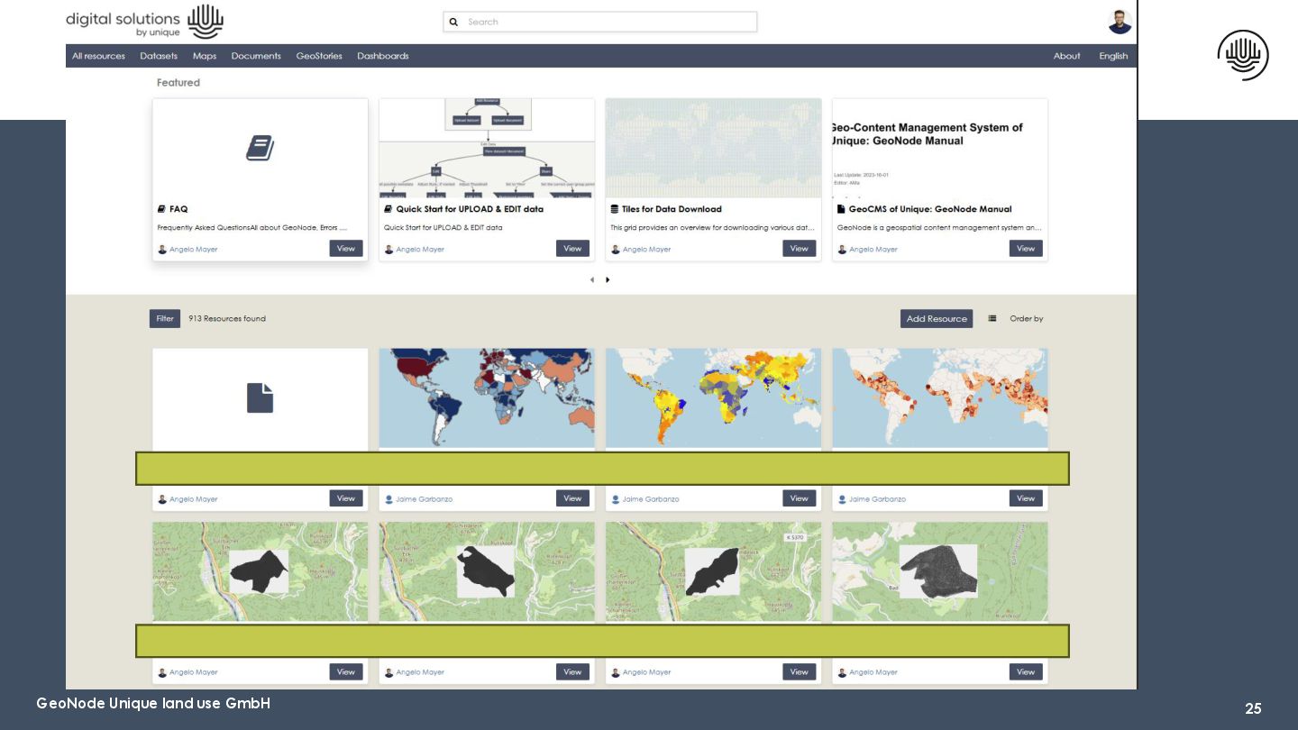Open the yellow-shaded Africa and South America map thumbnail

click(x=713, y=398)
